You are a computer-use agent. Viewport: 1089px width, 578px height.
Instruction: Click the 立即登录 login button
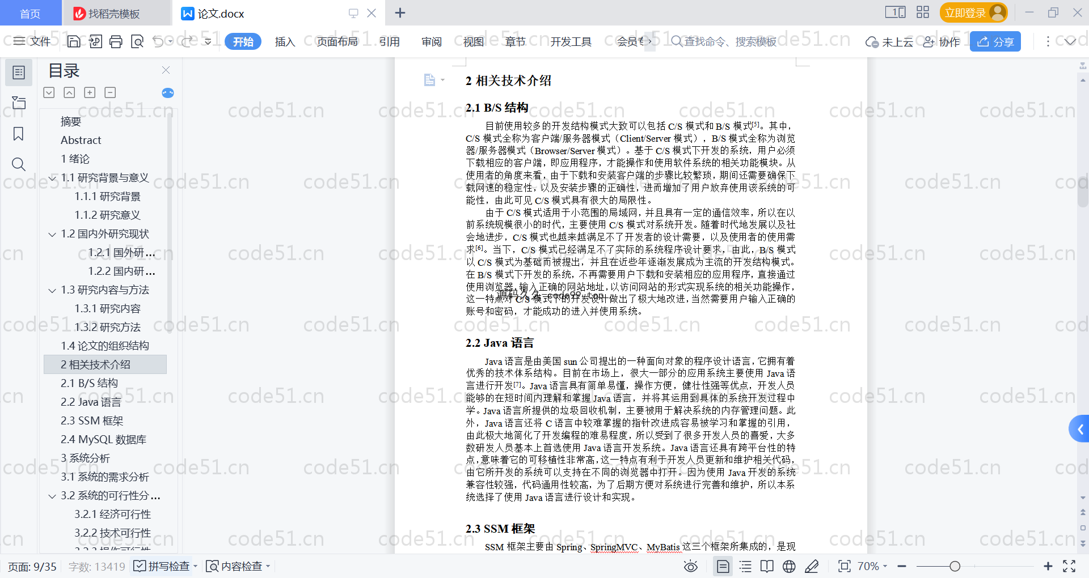click(973, 12)
